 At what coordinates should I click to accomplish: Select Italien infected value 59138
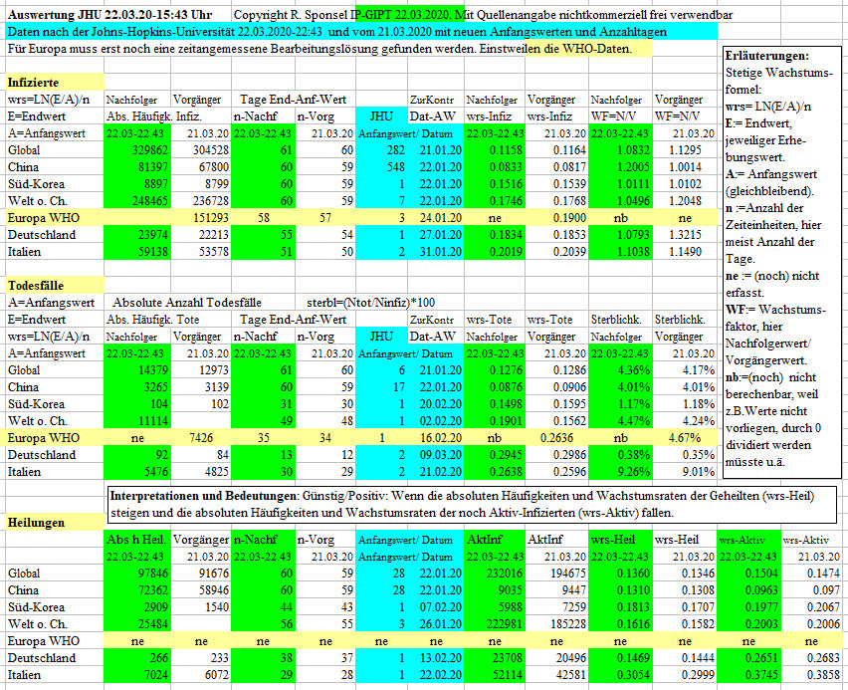138,252
